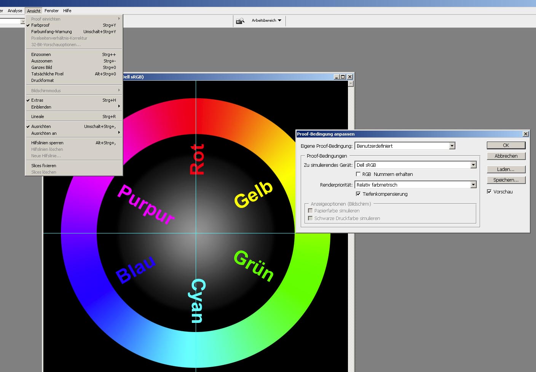
Task: Open the Arbeitsbereich dropdown menu
Action: point(266,21)
